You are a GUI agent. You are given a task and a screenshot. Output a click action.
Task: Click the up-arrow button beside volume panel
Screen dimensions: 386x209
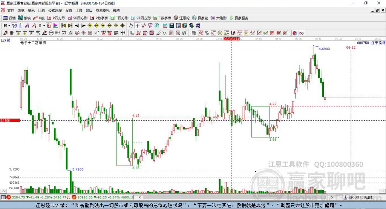click(x=3, y=191)
